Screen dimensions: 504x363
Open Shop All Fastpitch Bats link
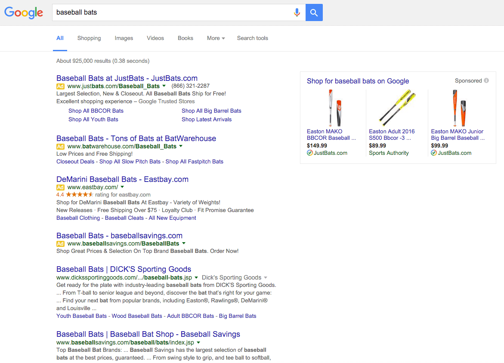195,162
